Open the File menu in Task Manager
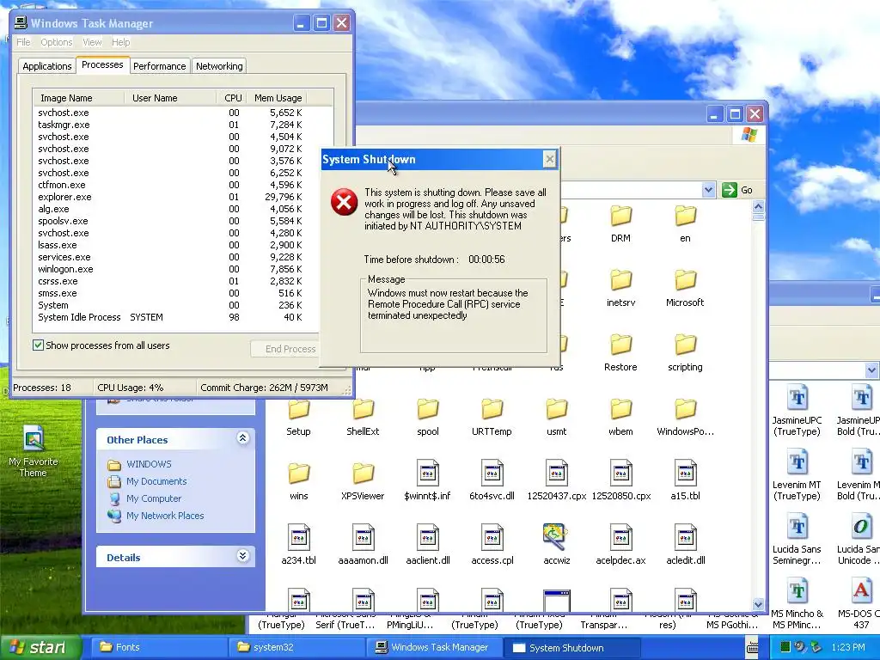880x660 pixels. (23, 42)
